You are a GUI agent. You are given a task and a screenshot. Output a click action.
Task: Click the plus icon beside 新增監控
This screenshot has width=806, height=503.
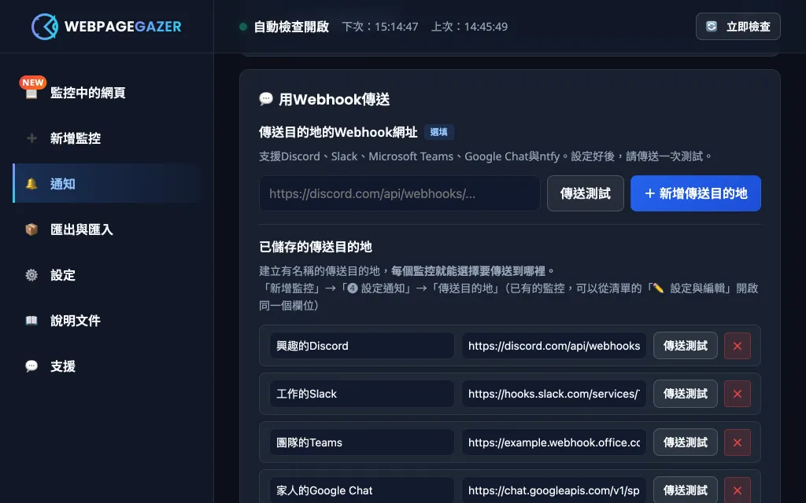tap(31, 138)
